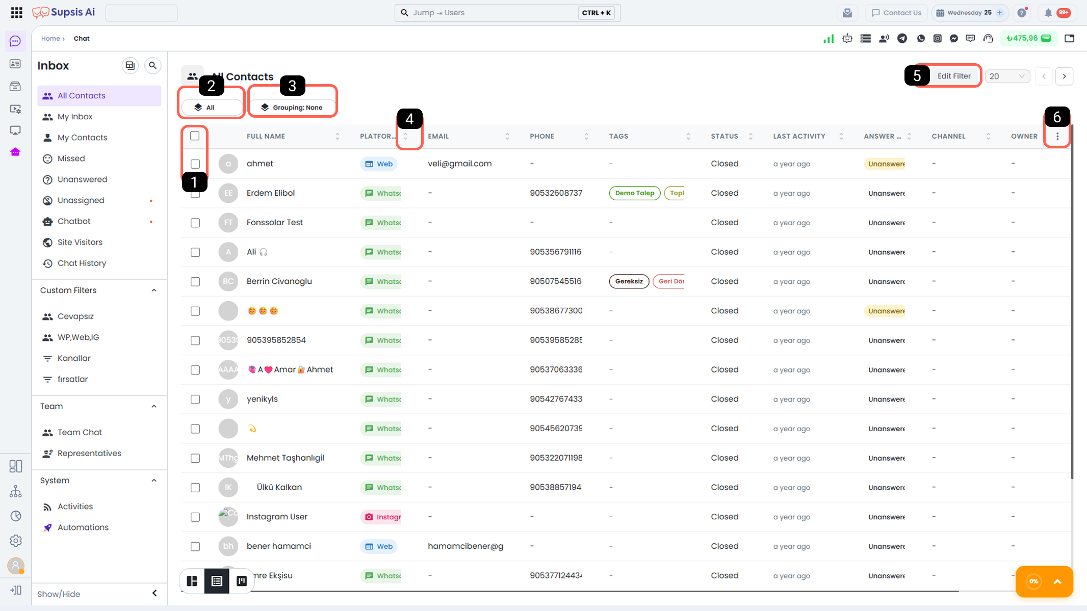Open the Grouping: None dropdown
Screen dimensions: 1087x611
pyautogui.click(x=293, y=108)
